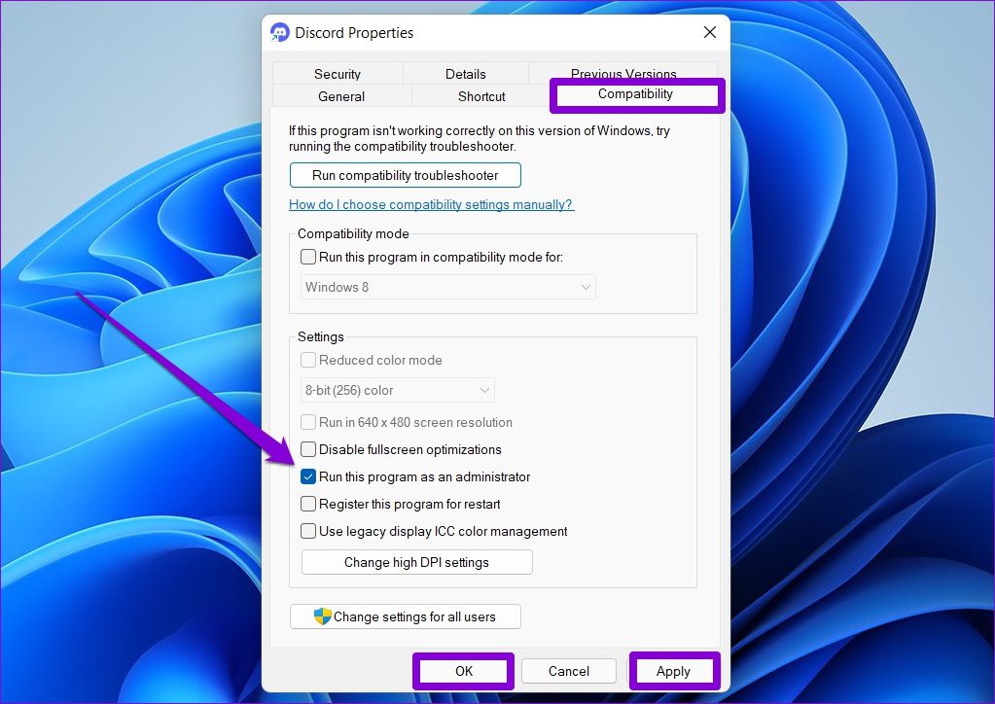Switch to the Previous Versions tab
This screenshot has height=704, width=995.
[x=623, y=73]
